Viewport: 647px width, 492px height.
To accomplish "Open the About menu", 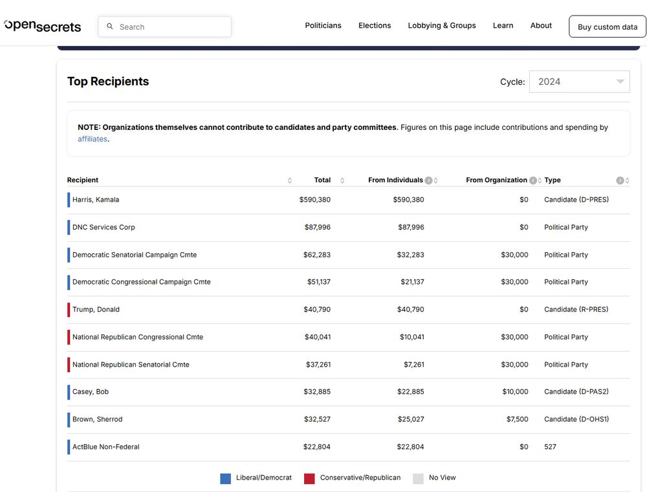I will (x=541, y=26).
